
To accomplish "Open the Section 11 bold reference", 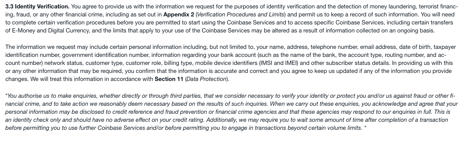I will coord(169,79).
